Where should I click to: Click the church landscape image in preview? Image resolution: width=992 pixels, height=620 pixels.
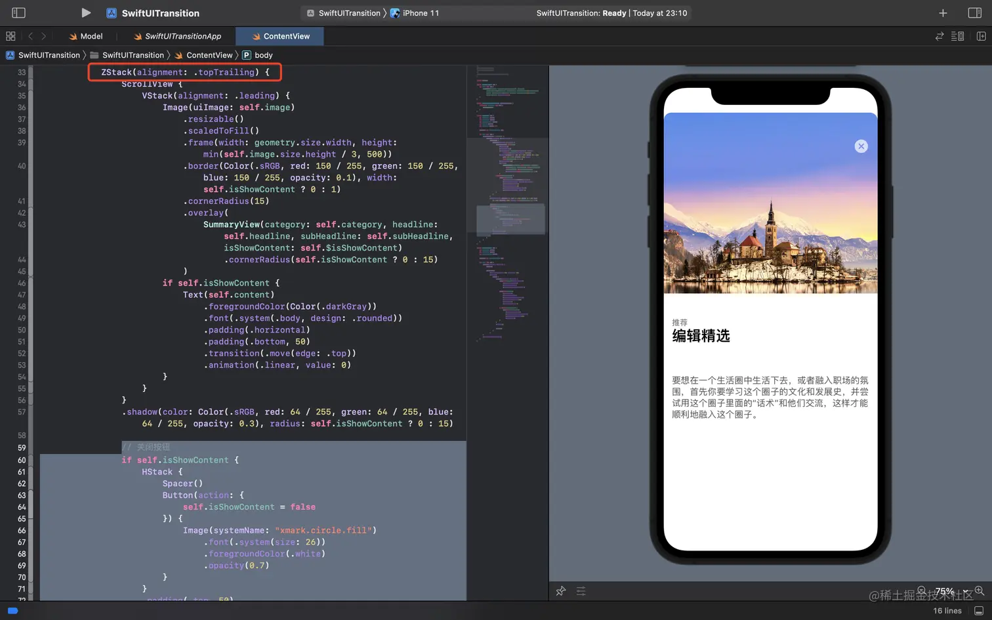point(770,203)
